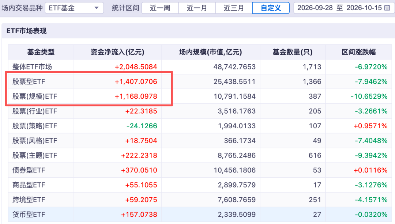Click the 区间涨跌幅 column header
Screen dimensions: 395x224
pyautogui.click(x=359, y=52)
